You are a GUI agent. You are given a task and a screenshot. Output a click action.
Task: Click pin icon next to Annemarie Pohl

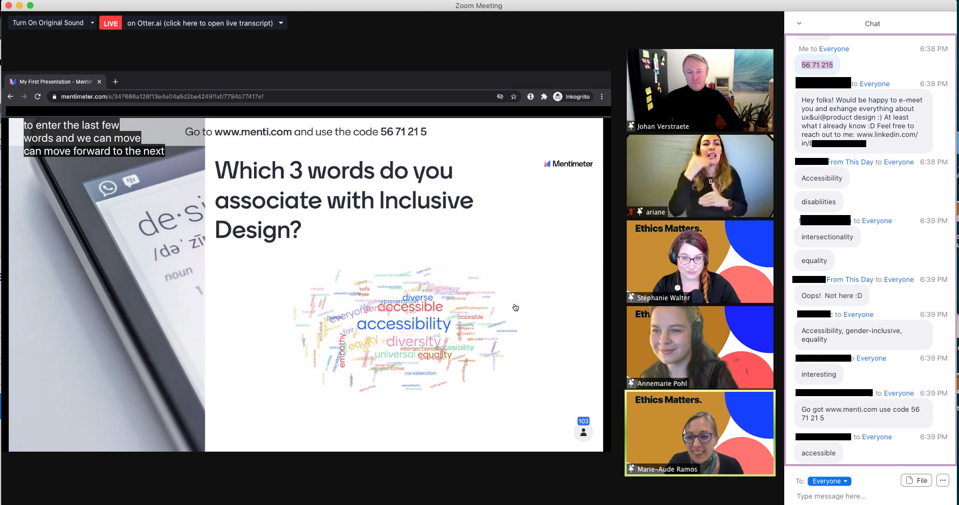coord(631,383)
